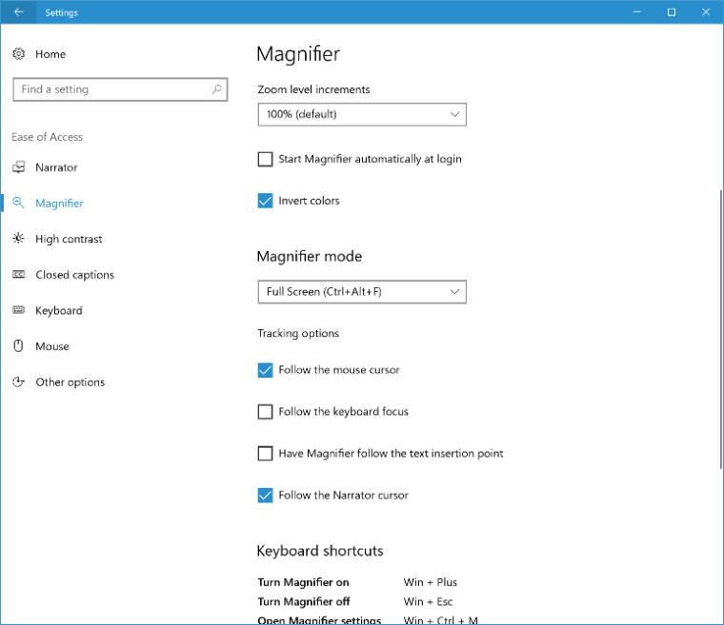Click the Other options icon
Screen dimensions: 724x625
[x=18, y=381]
